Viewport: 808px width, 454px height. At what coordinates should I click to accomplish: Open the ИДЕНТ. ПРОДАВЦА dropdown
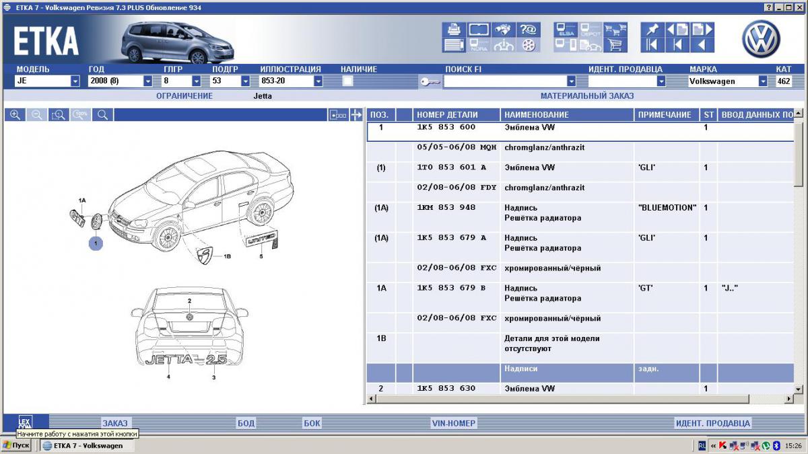click(661, 81)
